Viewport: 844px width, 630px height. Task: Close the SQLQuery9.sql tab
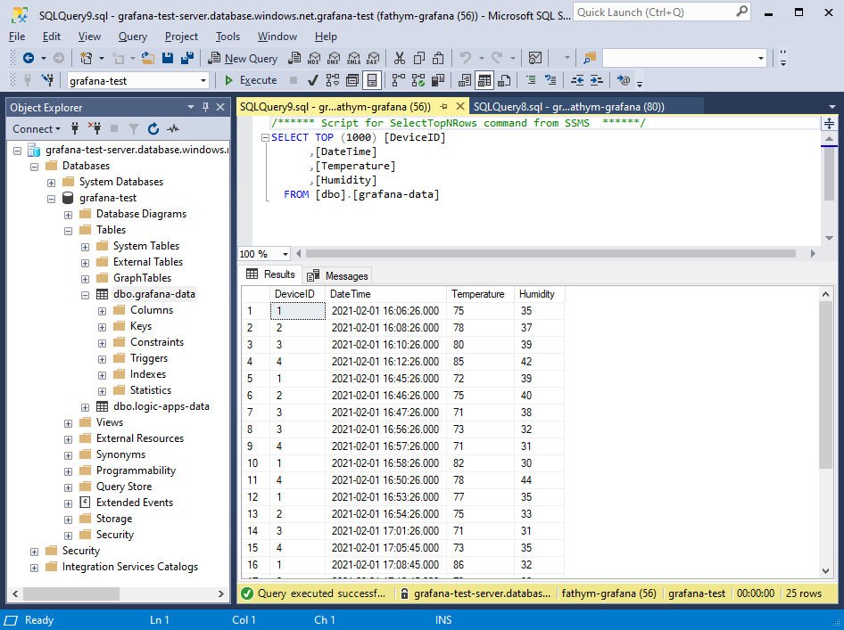pyautogui.click(x=460, y=106)
